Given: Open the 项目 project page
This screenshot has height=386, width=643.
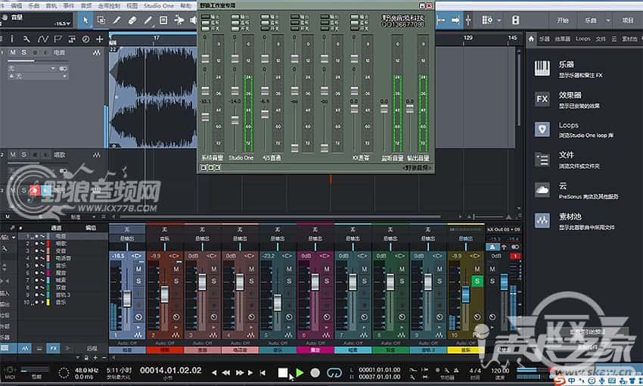Looking at the screenshot, I should pyautogui.click(x=628, y=20).
